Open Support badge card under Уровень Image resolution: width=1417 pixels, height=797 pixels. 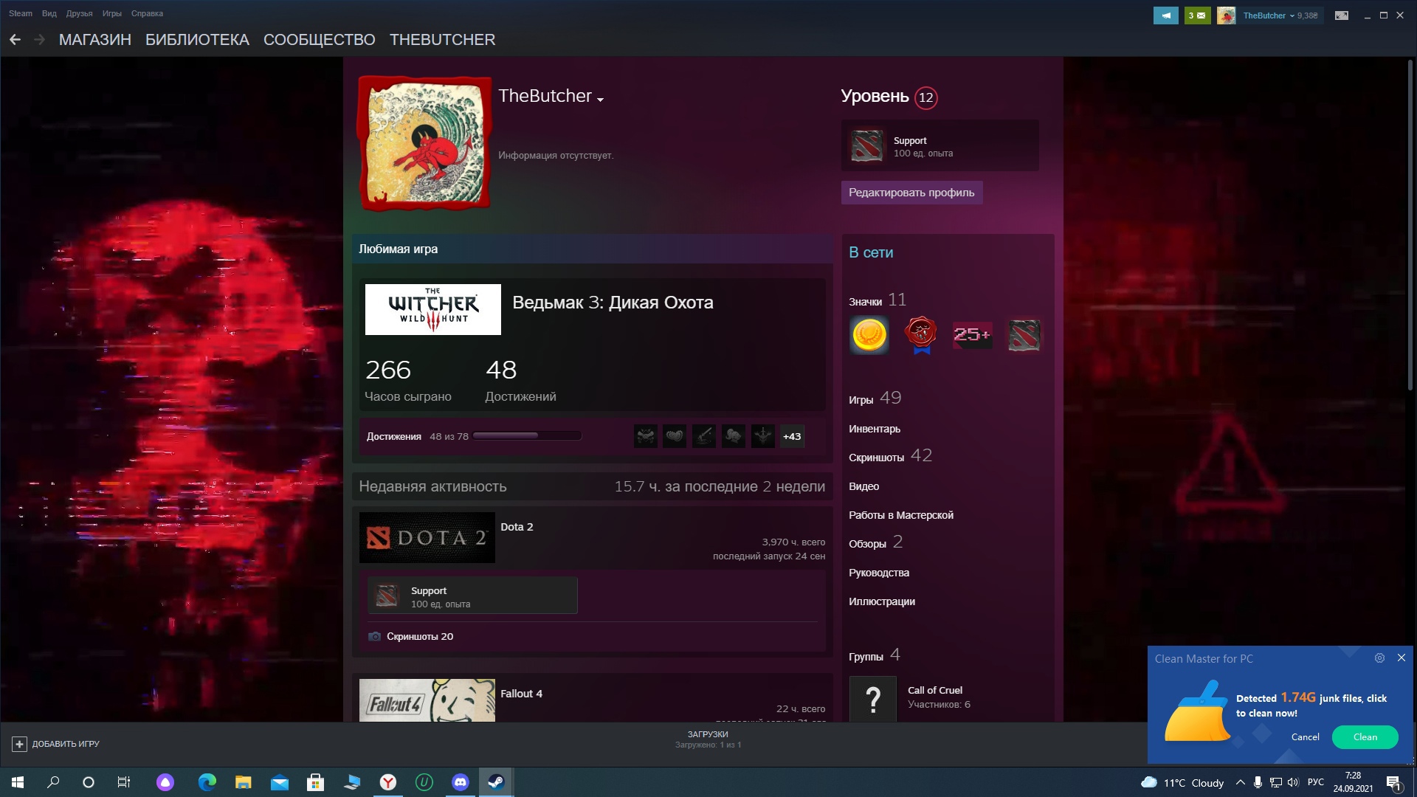click(x=940, y=145)
